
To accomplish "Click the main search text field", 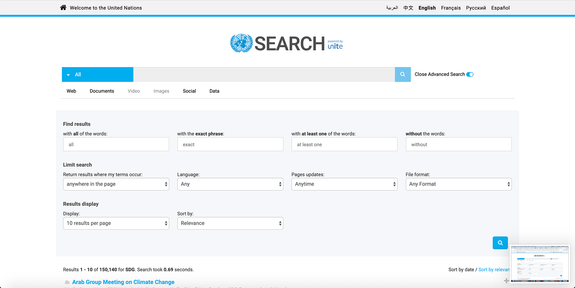I will [264, 74].
